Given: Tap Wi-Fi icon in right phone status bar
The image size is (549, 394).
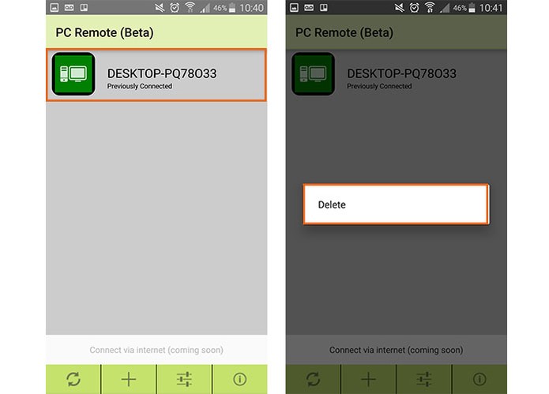Looking at the screenshot, I should pos(430,7).
